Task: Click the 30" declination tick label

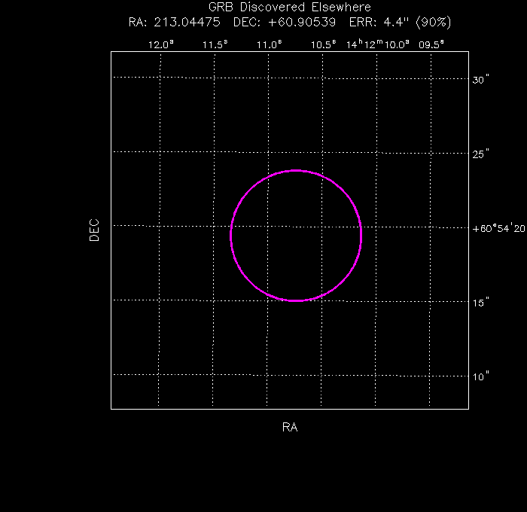Action: pyautogui.click(x=480, y=80)
